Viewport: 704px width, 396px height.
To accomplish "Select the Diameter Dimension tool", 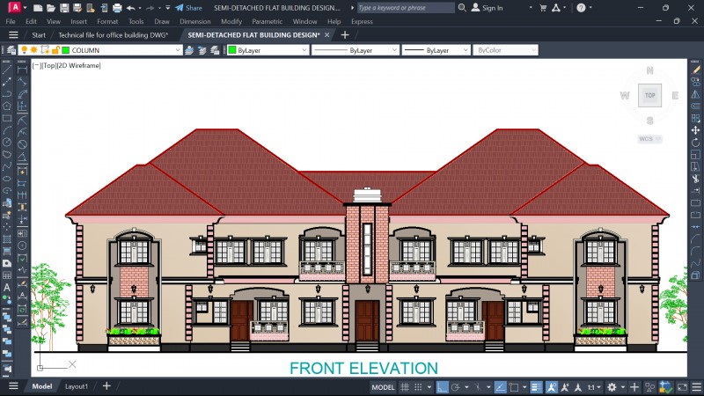I will tap(22, 144).
